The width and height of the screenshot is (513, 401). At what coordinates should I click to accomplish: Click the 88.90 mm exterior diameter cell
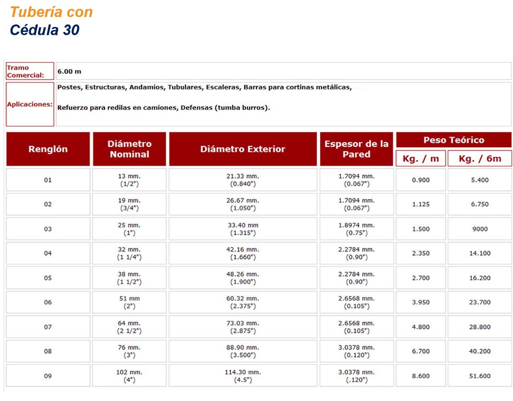243,351
